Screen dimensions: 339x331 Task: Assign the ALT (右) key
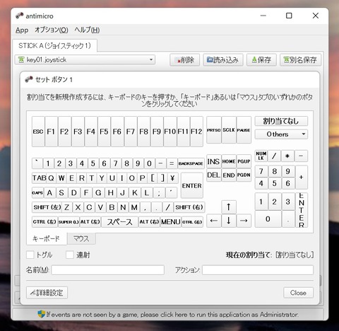tap(149, 222)
